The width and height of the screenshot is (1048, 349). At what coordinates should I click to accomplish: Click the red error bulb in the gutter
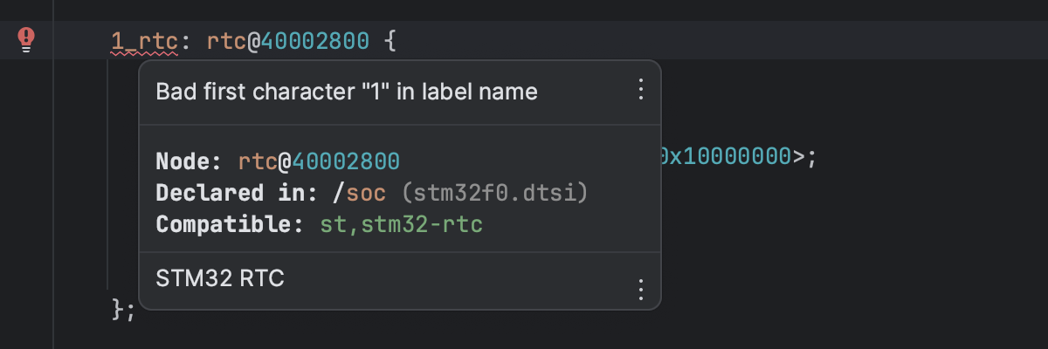[27, 38]
